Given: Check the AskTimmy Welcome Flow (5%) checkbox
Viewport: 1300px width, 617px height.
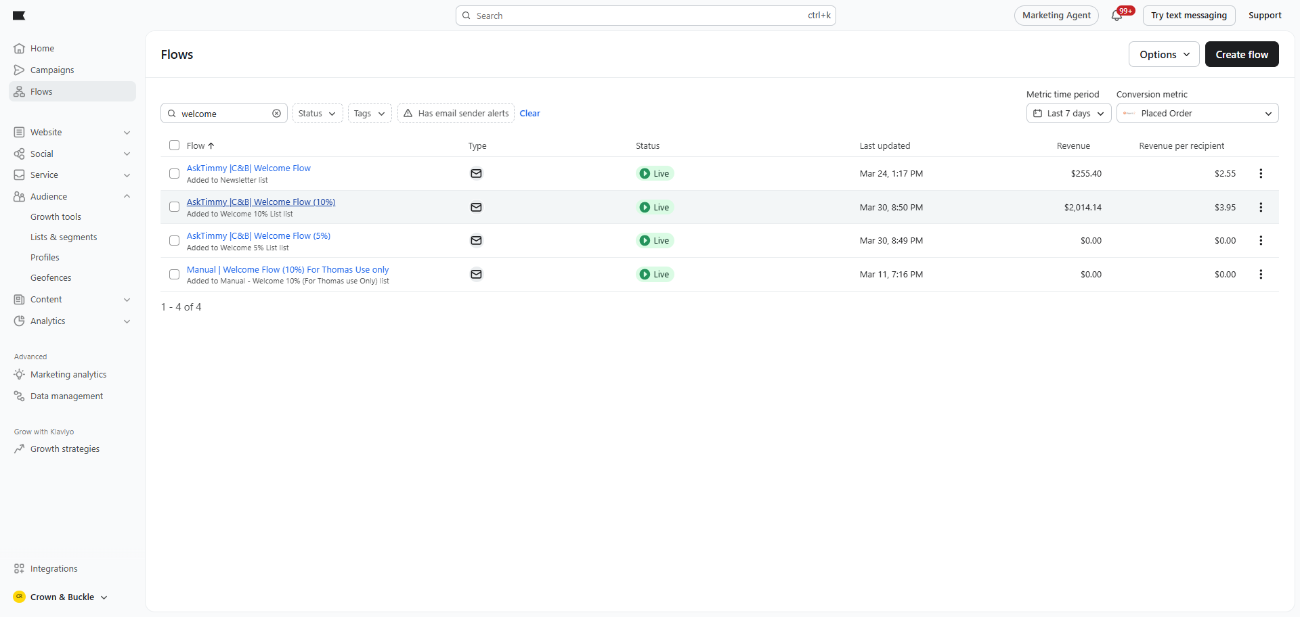Looking at the screenshot, I should 174,240.
